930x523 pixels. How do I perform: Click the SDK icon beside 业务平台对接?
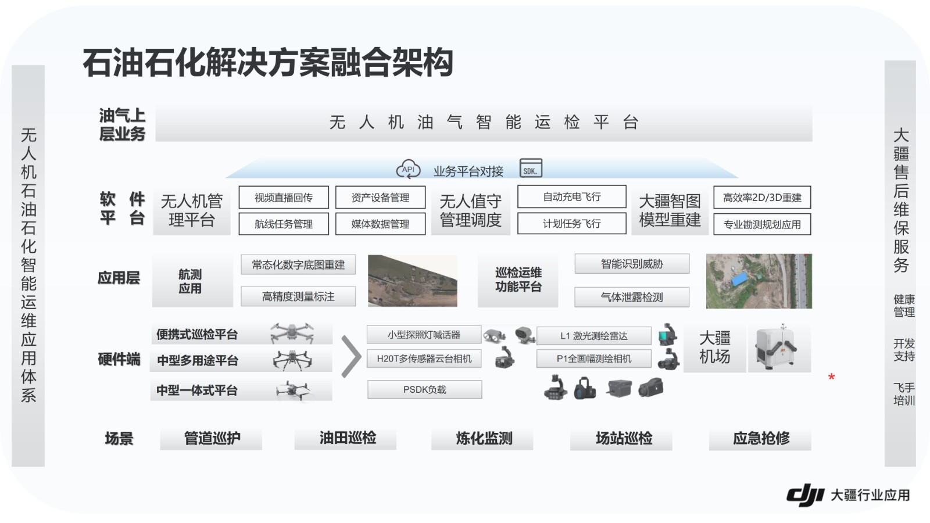[x=530, y=168]
